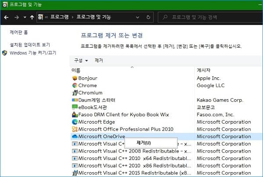
Task: Click Fasoo.com, Inc. publisher cell
Action: pos(215,115)
